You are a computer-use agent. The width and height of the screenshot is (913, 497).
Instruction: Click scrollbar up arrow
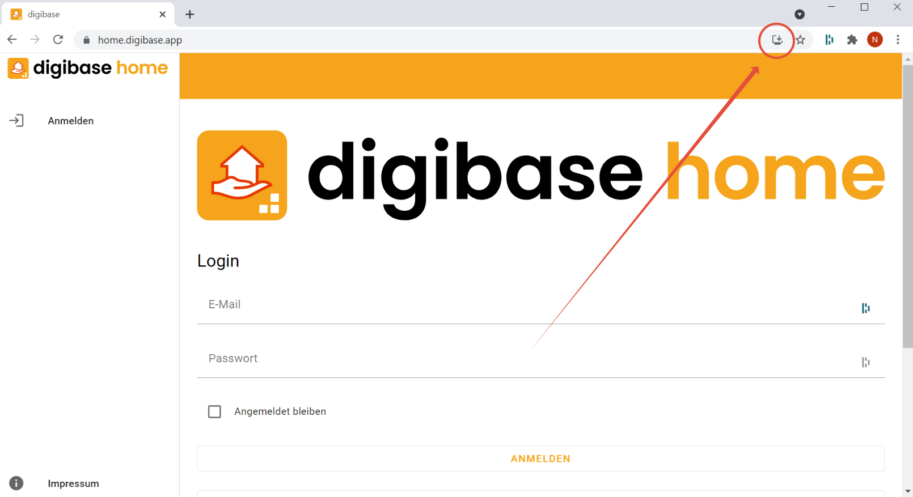coord(907,59)
